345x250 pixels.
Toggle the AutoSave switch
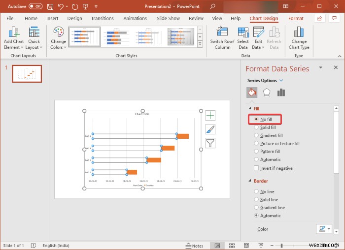[35, 6]
